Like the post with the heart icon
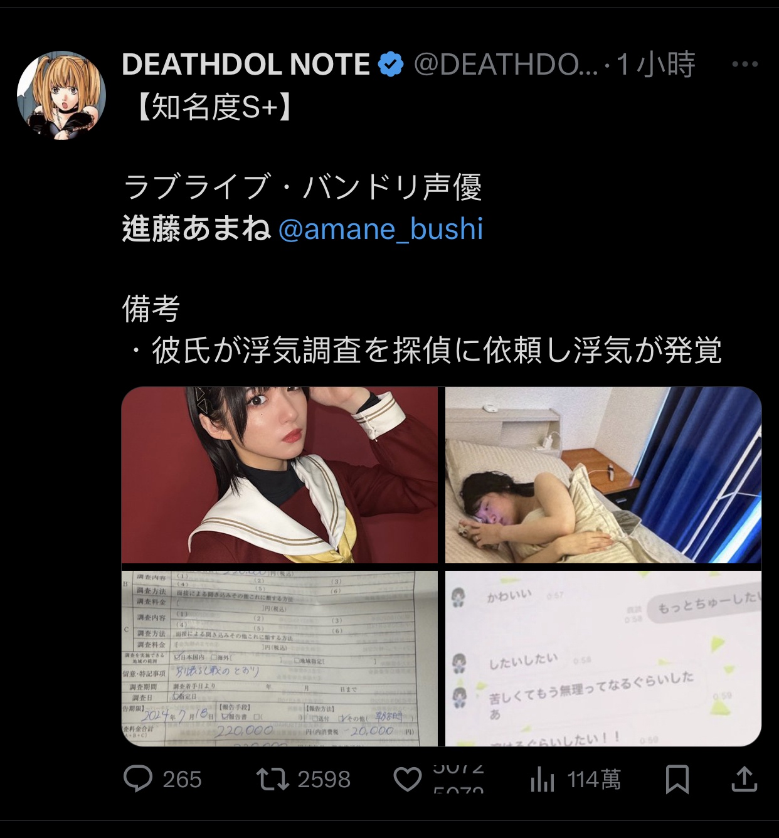779x838 pixels. (x=408, y=779)
